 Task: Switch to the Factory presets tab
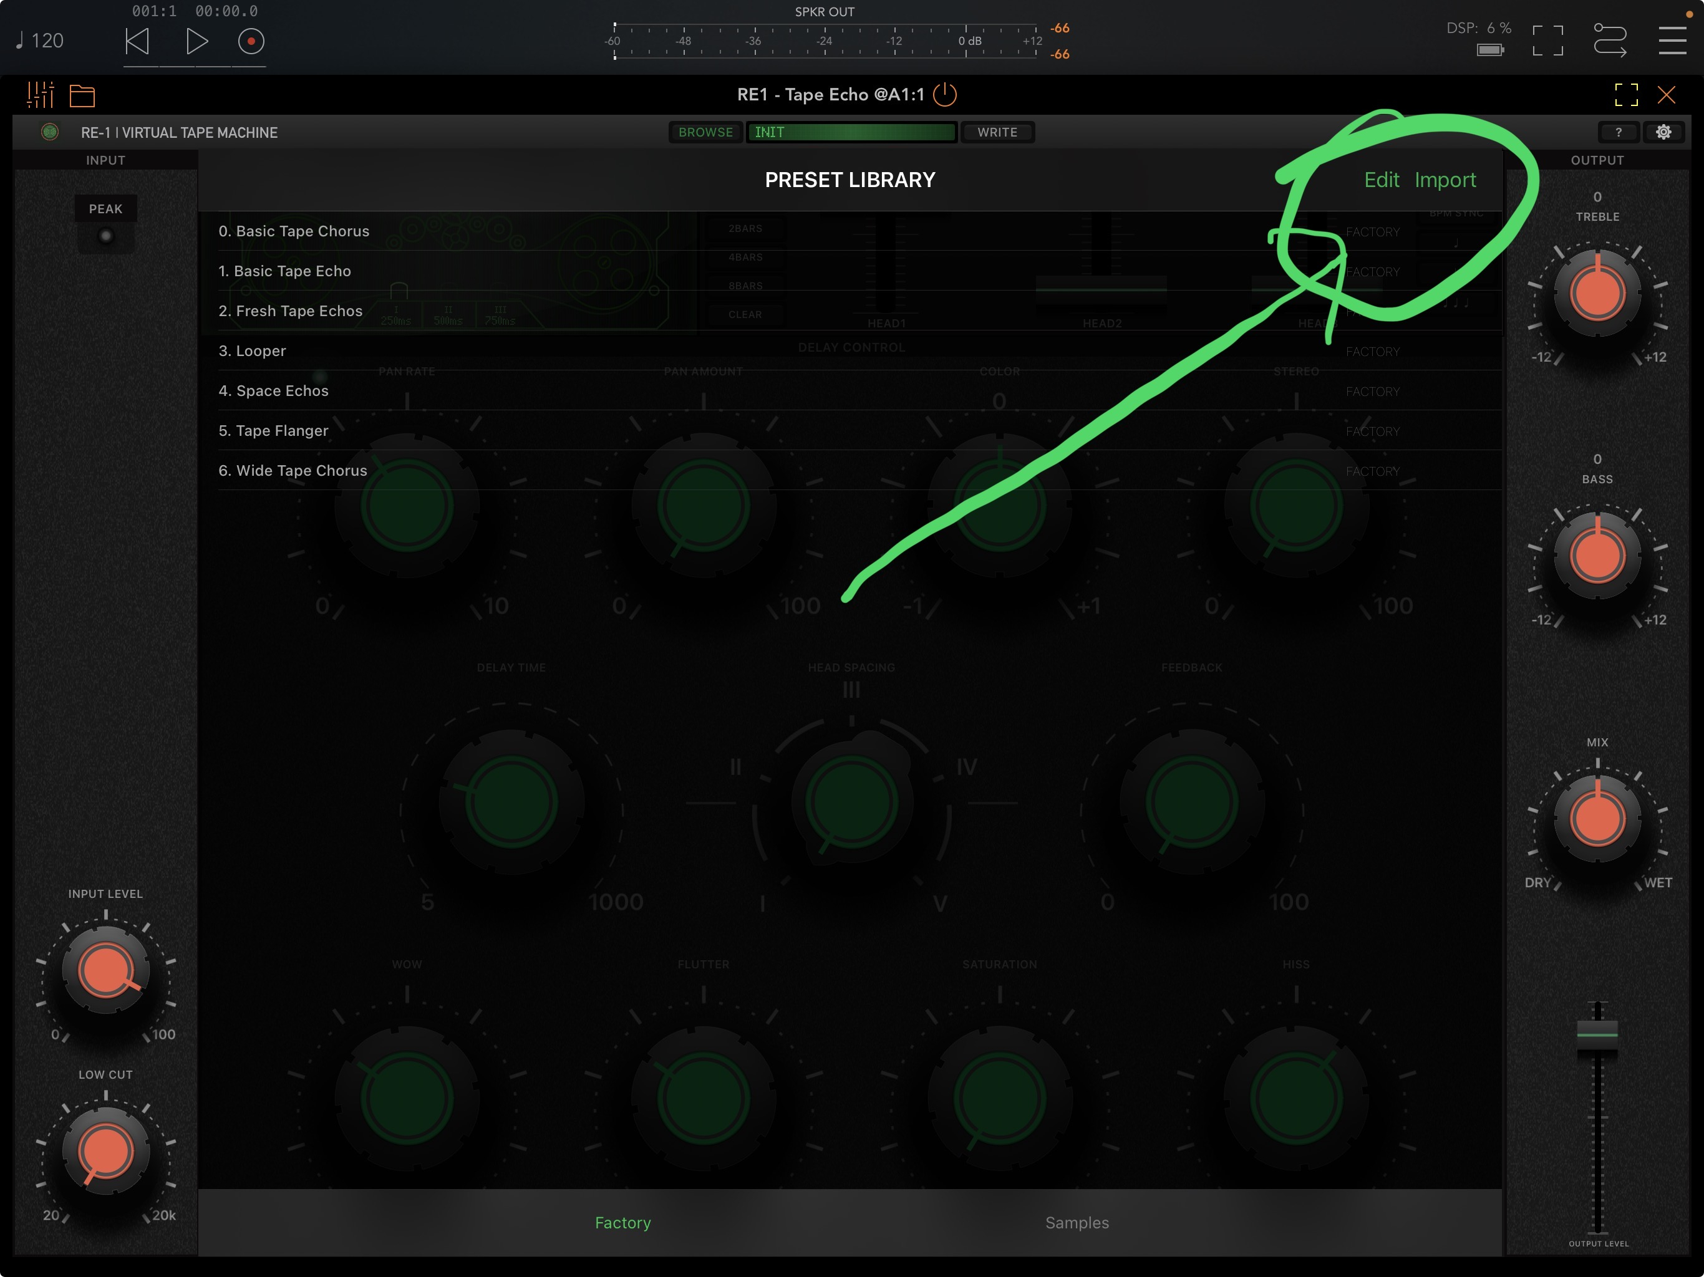point(622,1222)
